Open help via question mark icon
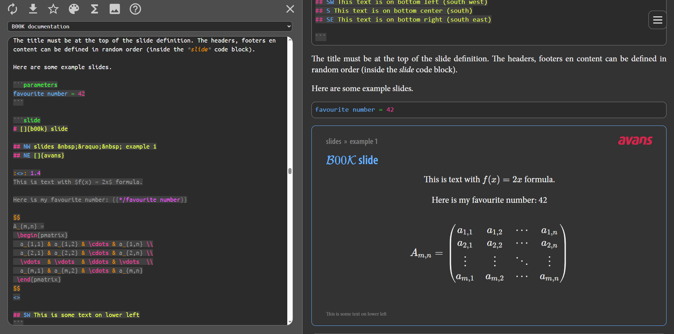The width and height of the screenshot is (674, 334). 135,9
